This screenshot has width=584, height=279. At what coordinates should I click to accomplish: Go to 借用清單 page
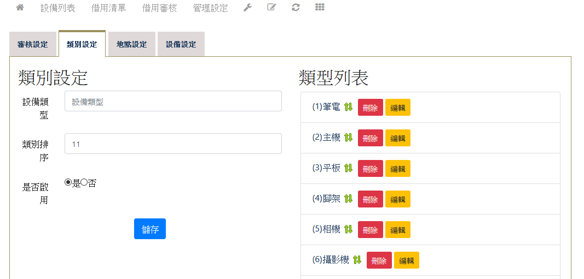point(108,8)
